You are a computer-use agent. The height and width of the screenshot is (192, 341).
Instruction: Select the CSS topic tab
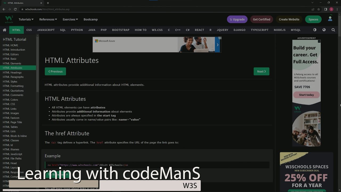(29, 30)
